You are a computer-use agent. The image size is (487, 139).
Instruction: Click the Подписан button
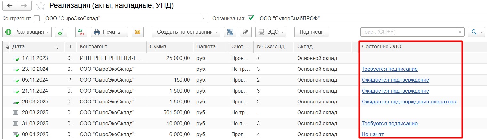pos(312,32)
